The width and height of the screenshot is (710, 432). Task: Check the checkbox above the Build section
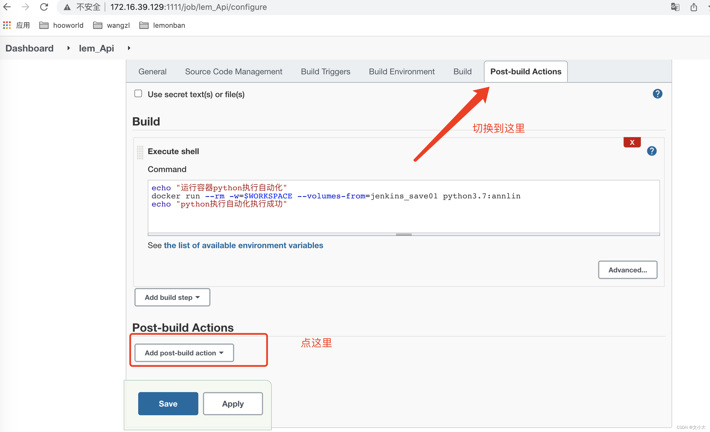(138, 93)
